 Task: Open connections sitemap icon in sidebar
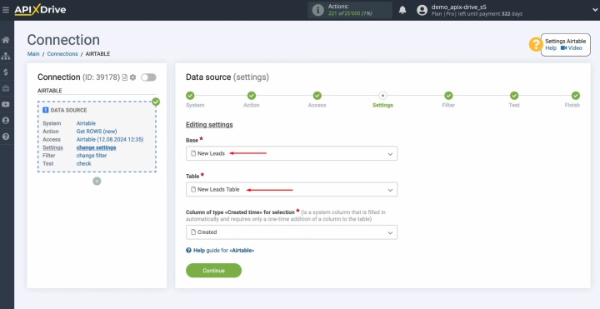6,56
